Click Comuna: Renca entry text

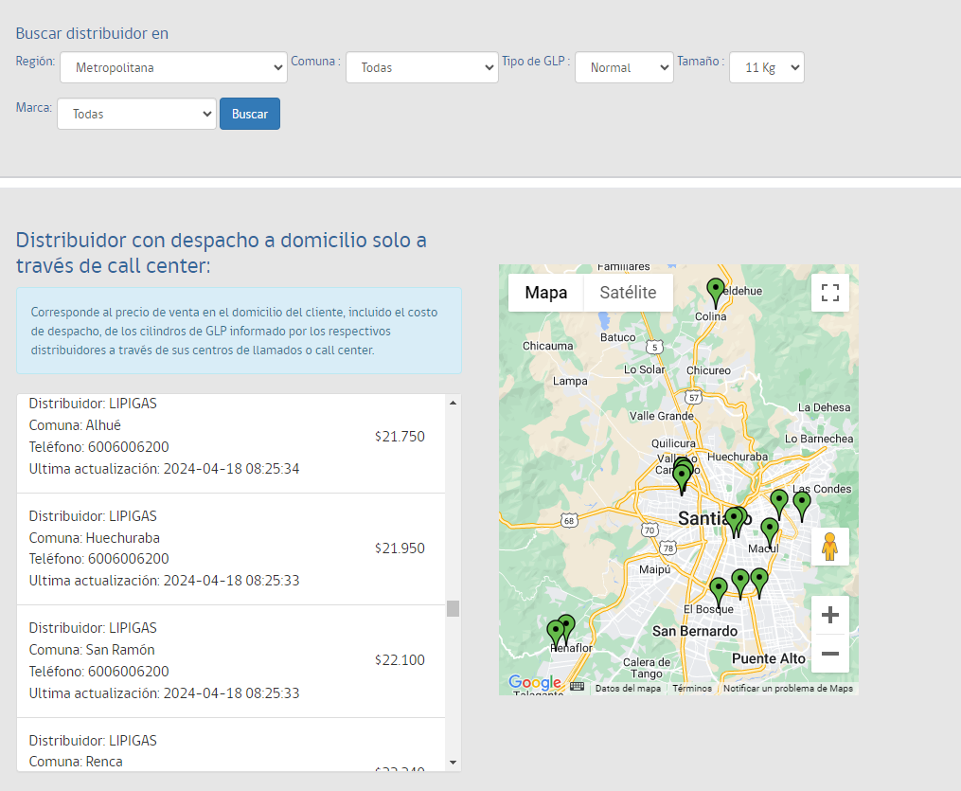click(76, 762)
